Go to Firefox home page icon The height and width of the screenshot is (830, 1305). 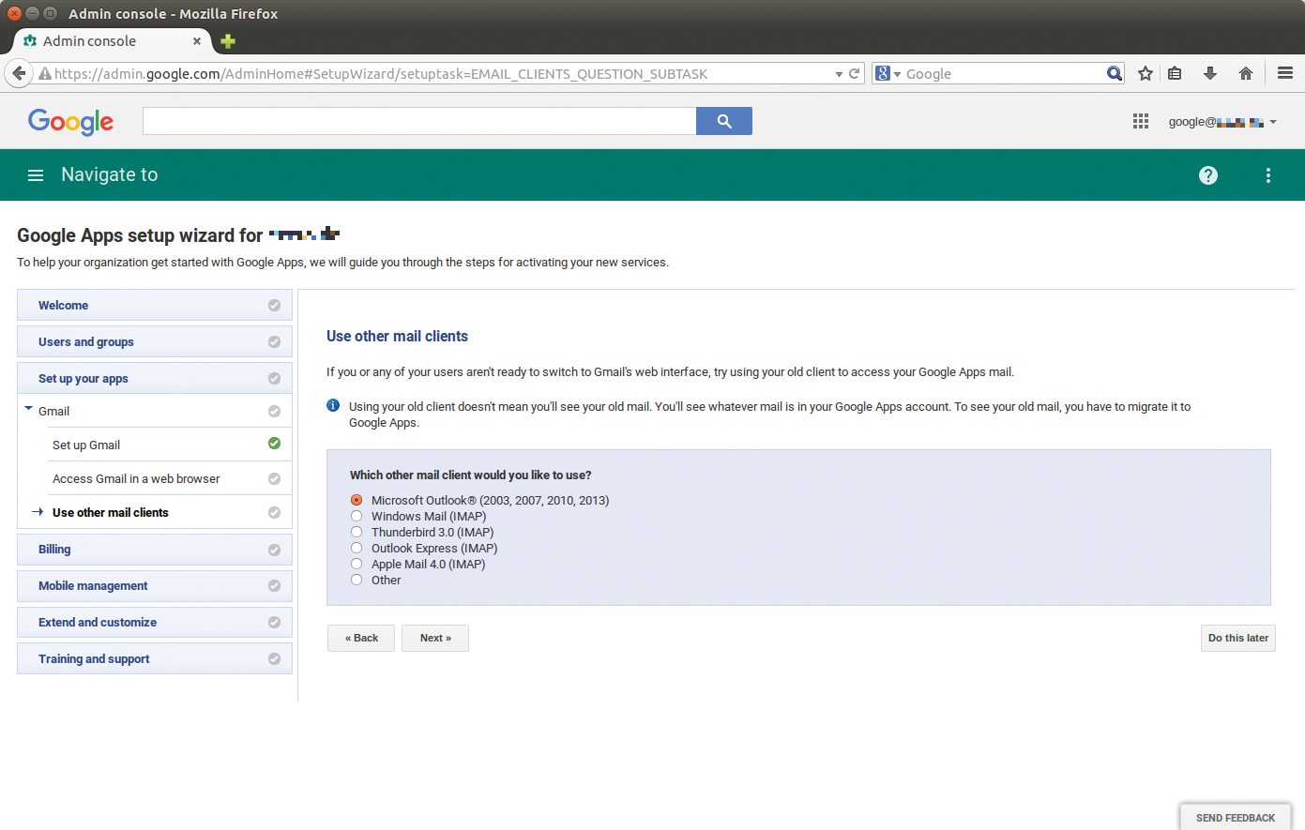[1246, 73]
